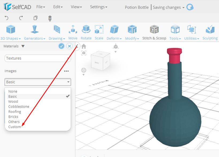
Task: Confirm materials with the blue checkmark
Action: click(61, 46)
